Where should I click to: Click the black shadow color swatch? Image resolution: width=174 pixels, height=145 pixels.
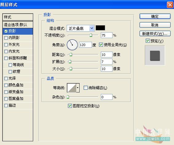click(x=100, y=28)
